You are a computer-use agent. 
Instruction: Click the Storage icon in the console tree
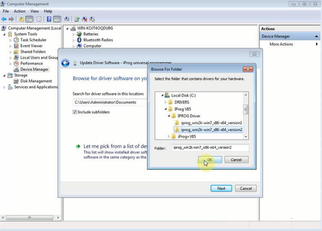pos(10,75)
